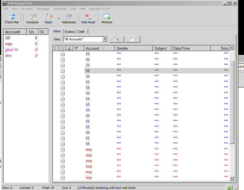Open the Send Mail menu

60,9
